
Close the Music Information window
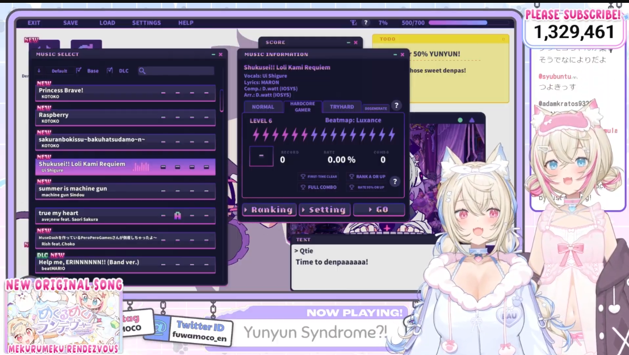(402, 54)
